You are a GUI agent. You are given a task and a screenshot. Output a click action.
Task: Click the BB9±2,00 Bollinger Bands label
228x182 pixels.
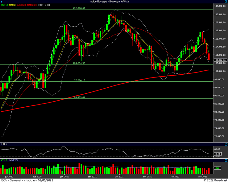(44, 5)
